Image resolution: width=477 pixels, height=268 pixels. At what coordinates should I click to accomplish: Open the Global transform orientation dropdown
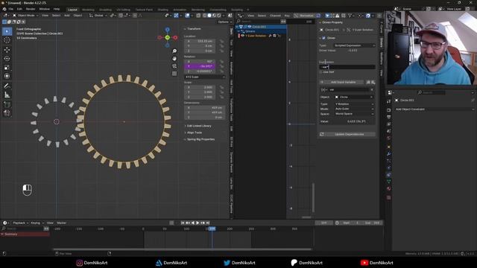(98, 15)
